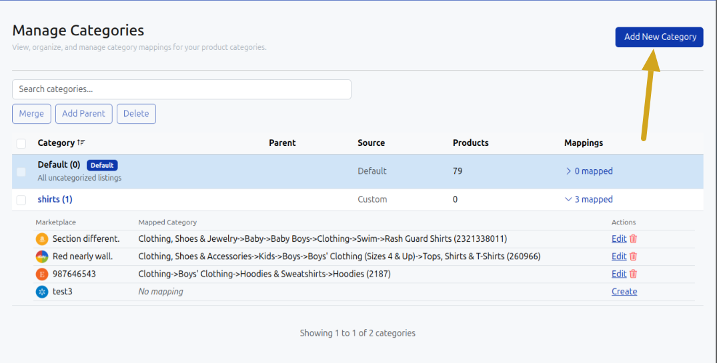Delete the Rash Guard Shirts mapping
The width and height of the screenshot is (717, 363).
pyautogui.click(x=634, y=238)
